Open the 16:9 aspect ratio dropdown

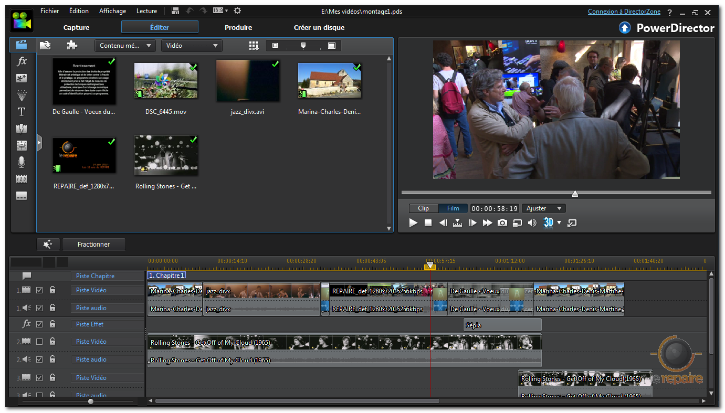pos(220,11)
